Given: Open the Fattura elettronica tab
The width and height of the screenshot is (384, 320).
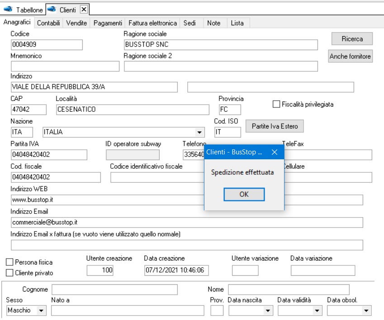Looking at the screenshot, I should click(x=152, y=23).
